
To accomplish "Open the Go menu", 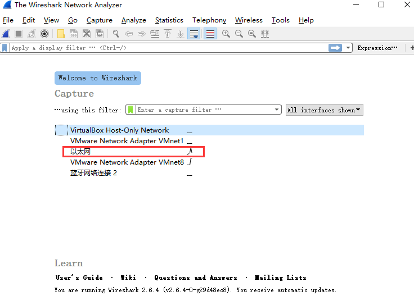I will point(73,20).
